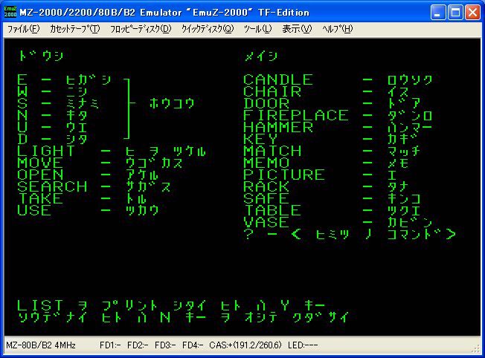Click the word LIGHT in the verb list
Screen dimensions: 485x358
click(46, 151)
